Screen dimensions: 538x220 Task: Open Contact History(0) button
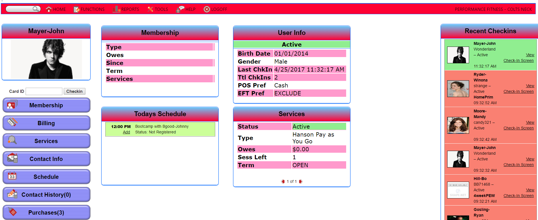(x=46, y=195)
